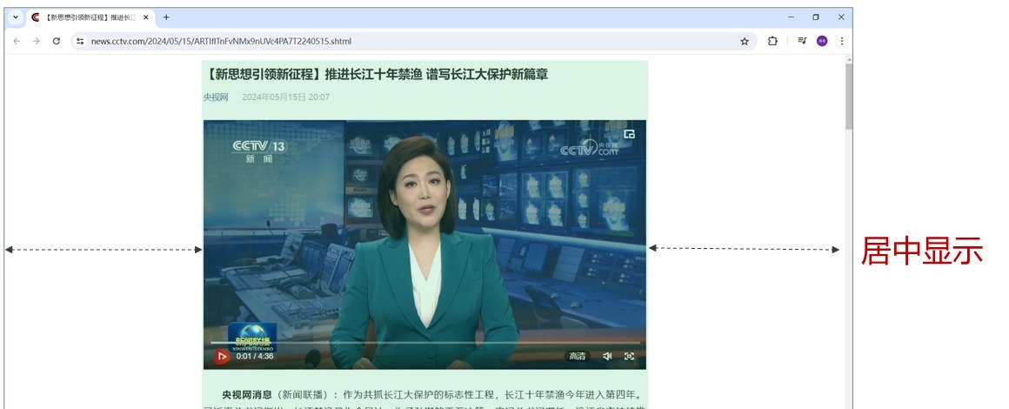This screenshot has width=1009, height=409.
Task: Open a new tab with plus button
Action: [x=166, y=17]
